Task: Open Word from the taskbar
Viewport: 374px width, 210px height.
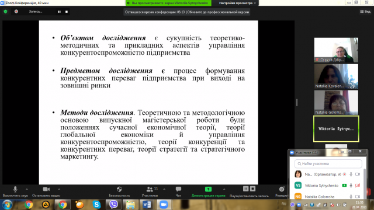Action: 147,205
